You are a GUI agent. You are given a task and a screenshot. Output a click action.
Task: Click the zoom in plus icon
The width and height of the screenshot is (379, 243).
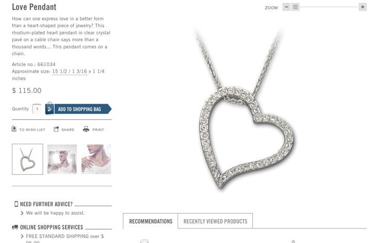(362, 7)
